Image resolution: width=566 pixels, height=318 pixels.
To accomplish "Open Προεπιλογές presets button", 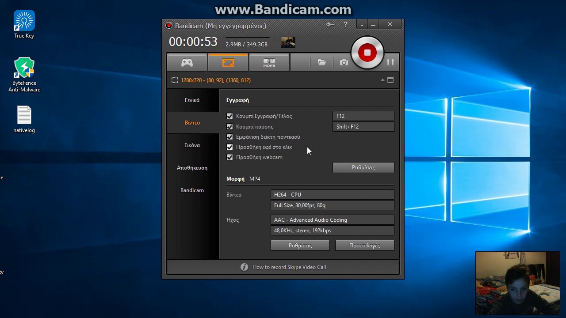I will click(x=365, y=246).
